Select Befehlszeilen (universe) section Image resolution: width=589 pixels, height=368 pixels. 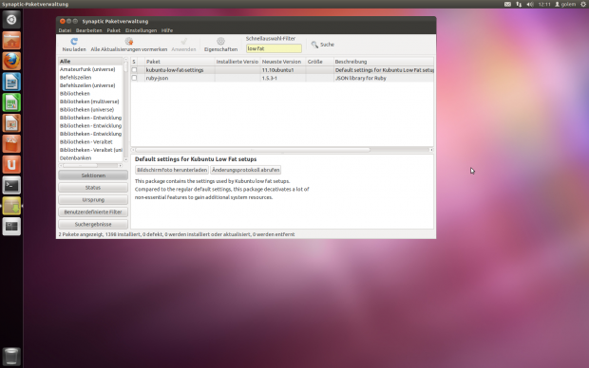[90, 85]
